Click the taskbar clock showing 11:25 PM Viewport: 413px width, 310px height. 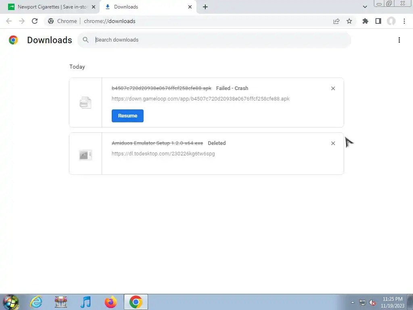[392, 302]
